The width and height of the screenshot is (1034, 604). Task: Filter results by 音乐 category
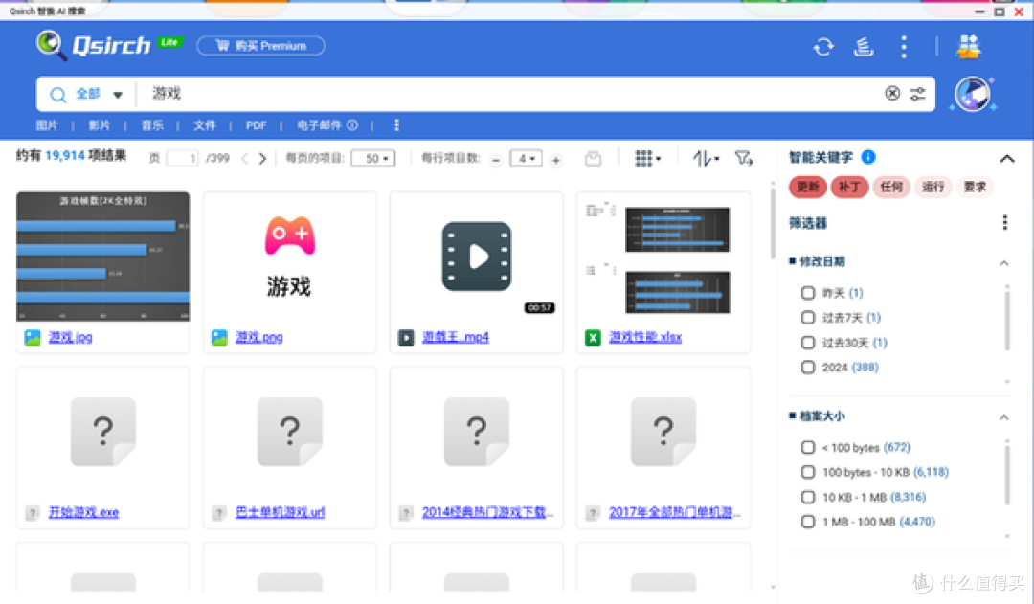pyautogui.click(x=152, y=124)
